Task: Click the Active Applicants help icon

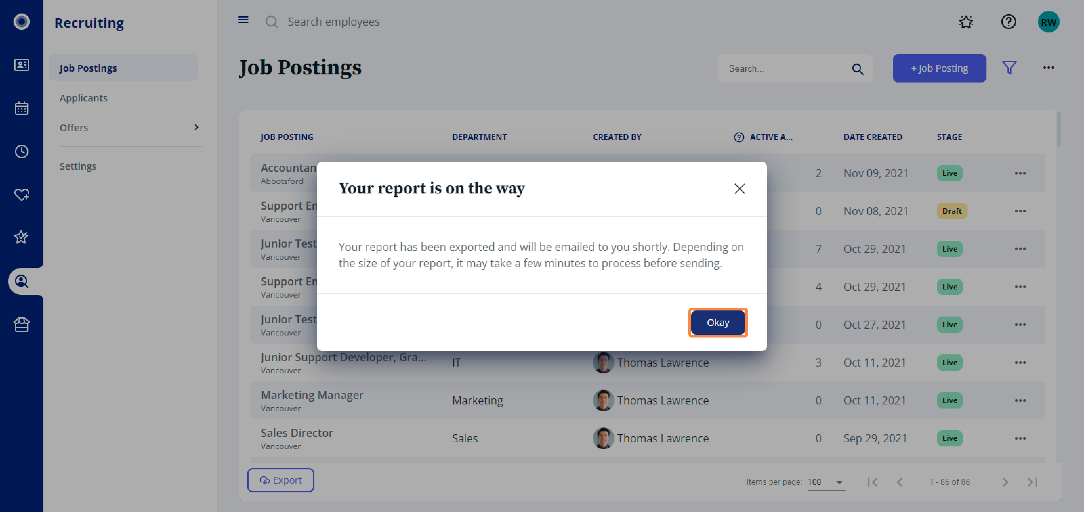Action: pyautogui.click(x=739, y=137)
